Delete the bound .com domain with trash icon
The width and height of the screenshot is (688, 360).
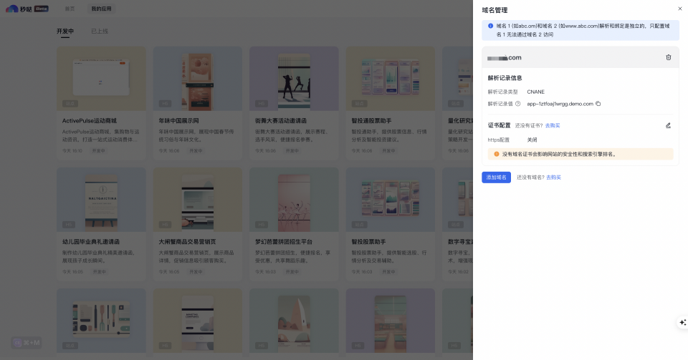[668, 57]
